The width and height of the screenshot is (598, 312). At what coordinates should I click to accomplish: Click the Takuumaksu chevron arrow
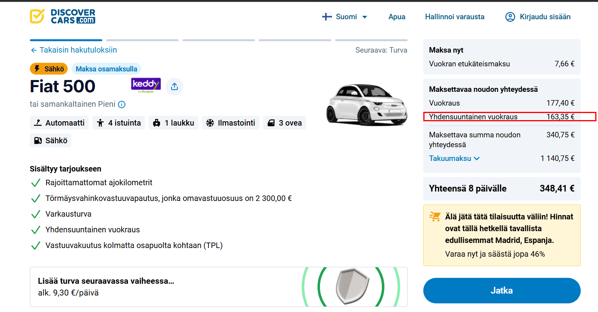(x=476, y=159)
